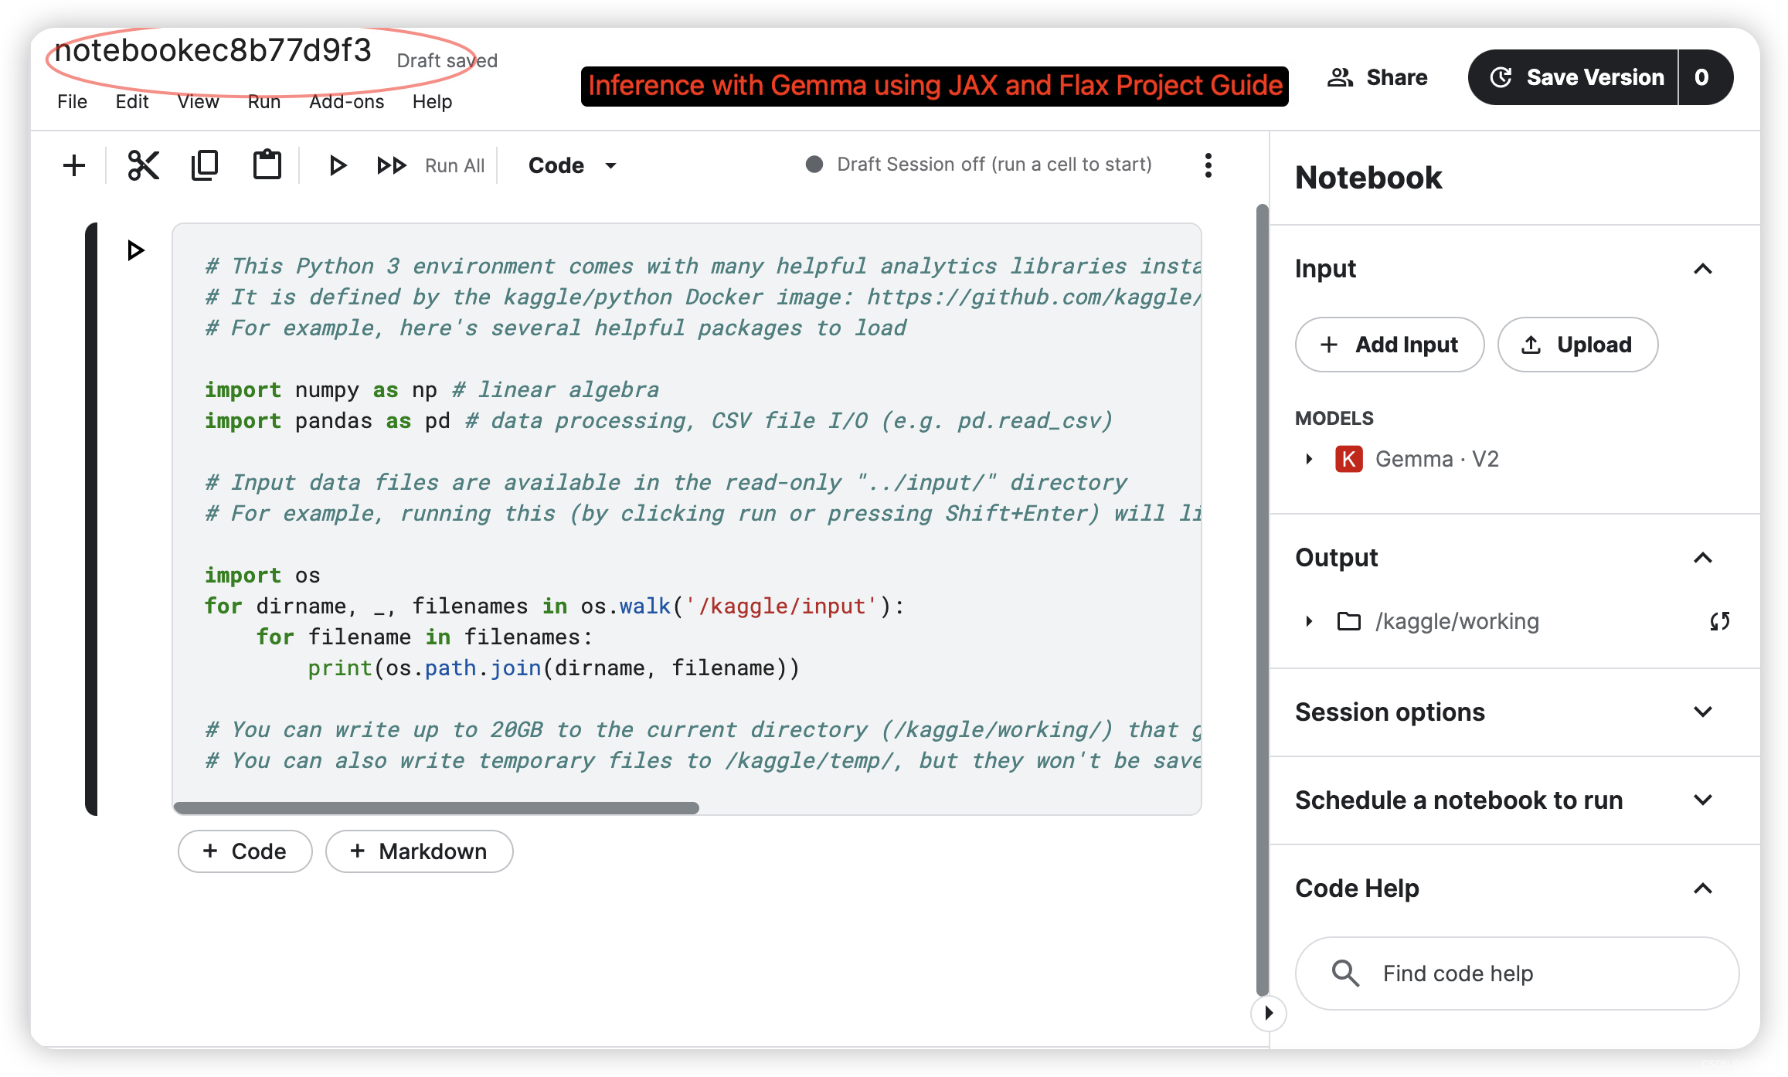Run the code cell with its play button
Screen dimensions: 1788x1077
136,250
